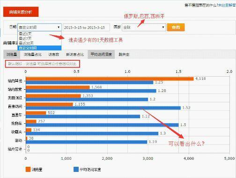Click the orange 直通车 bar valued 502

coord(36,113)
